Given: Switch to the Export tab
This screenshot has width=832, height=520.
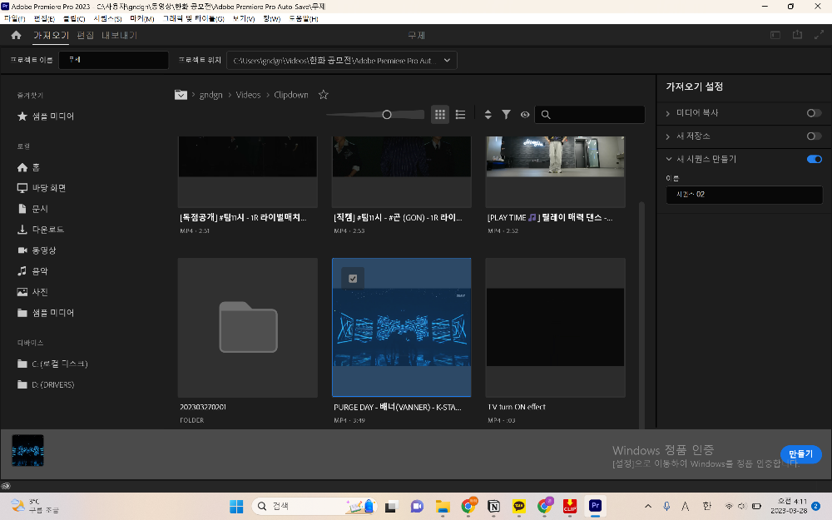Looking at the screenshot, I should tap(119, 36).
